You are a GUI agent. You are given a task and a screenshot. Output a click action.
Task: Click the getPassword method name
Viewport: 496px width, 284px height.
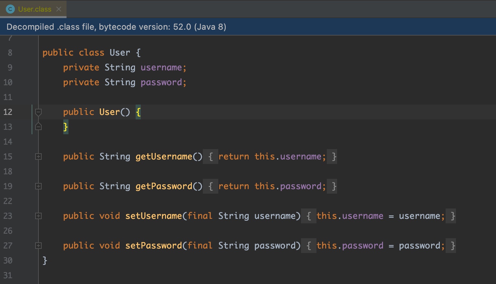tap(164, 186)
